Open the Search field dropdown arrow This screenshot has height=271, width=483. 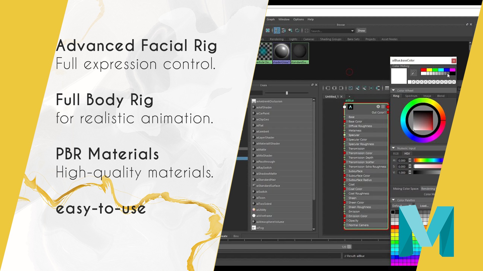point(352,31)
